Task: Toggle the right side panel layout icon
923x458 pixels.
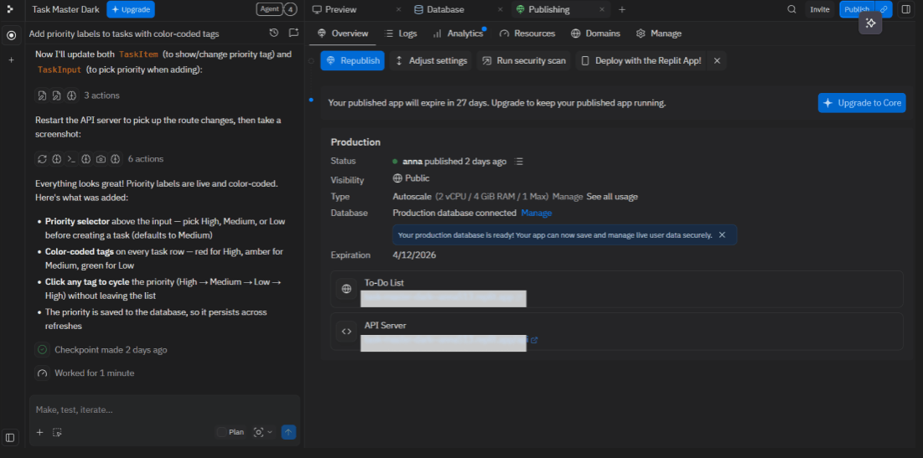Action: pyautogui.click(x=906, y=9)
